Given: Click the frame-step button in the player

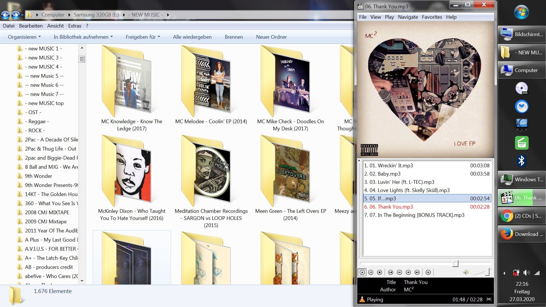Looking at the screenshot, I should pos(428,272).
